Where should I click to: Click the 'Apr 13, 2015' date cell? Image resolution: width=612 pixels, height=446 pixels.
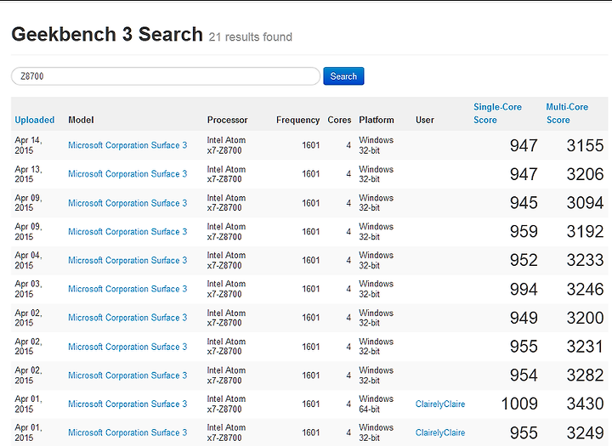point(28,174)
